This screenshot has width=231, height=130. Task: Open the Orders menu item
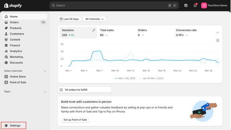25,22
